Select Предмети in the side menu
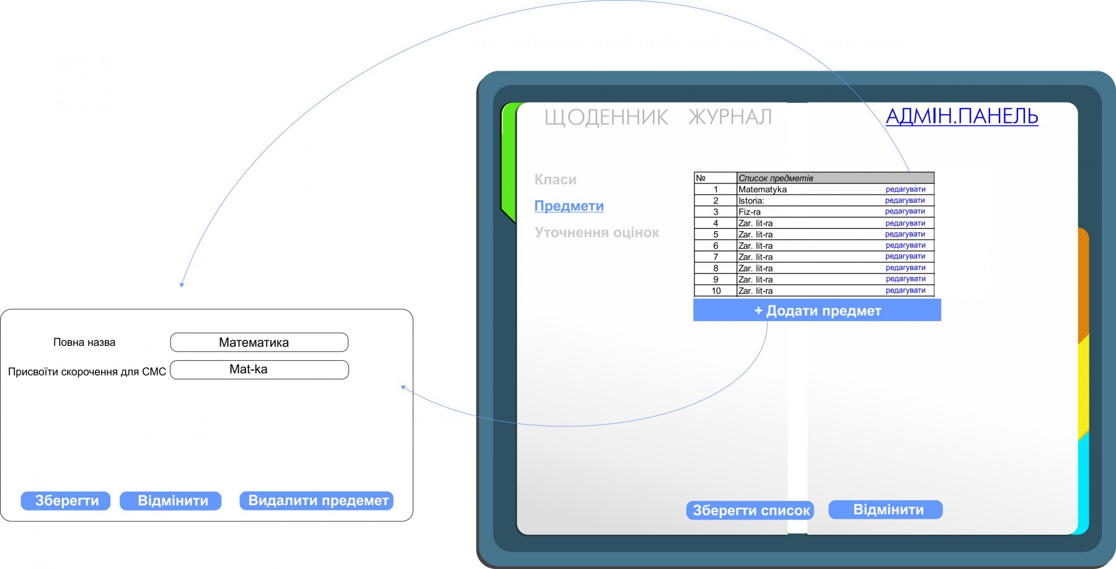 pos(569,206)
